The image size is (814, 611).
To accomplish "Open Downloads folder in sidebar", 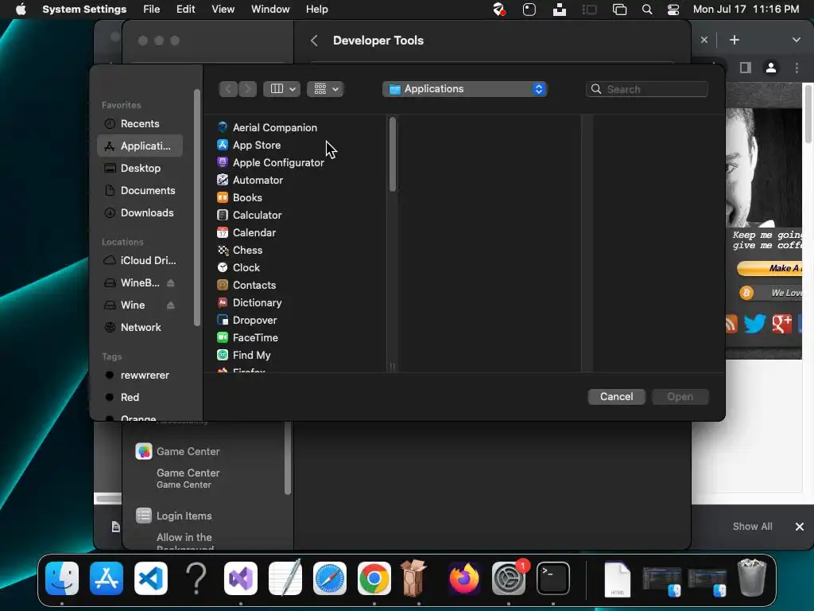I will coord(140,213).
